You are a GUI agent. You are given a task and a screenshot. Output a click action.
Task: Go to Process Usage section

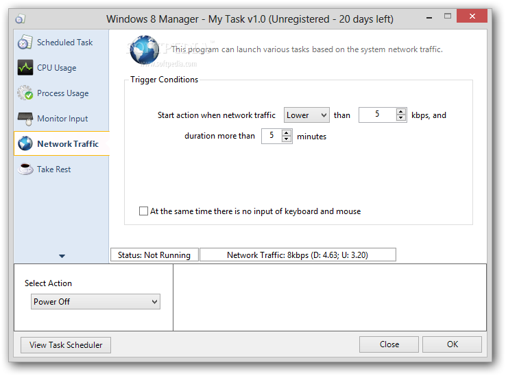point(61,93)
